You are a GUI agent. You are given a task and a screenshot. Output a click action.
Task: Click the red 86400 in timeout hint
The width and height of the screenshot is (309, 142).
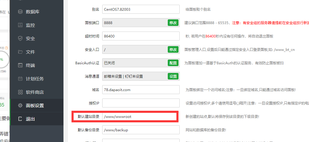point(211,36)
